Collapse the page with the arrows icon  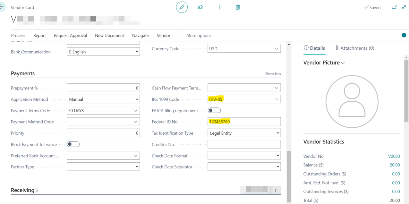[x=404, y=7]
